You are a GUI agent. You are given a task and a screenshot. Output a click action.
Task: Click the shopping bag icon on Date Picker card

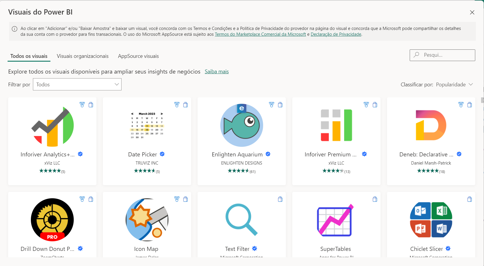point(186,105)
